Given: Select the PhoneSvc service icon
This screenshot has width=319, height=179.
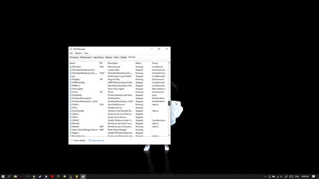Looking at the screenshot, I should (x=71, y=67).
